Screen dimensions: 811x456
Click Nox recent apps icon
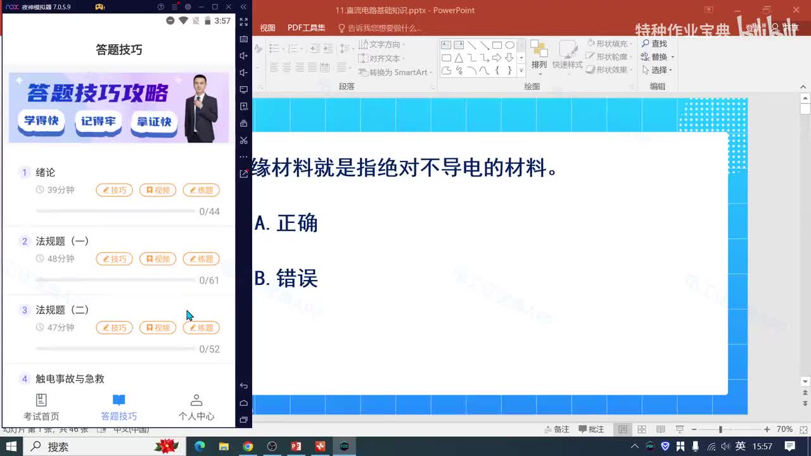coord(244,420)
